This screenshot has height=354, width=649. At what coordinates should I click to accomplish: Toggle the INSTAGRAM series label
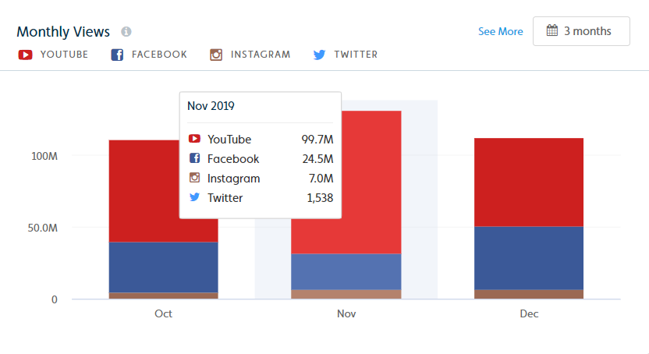pos(261,55)
